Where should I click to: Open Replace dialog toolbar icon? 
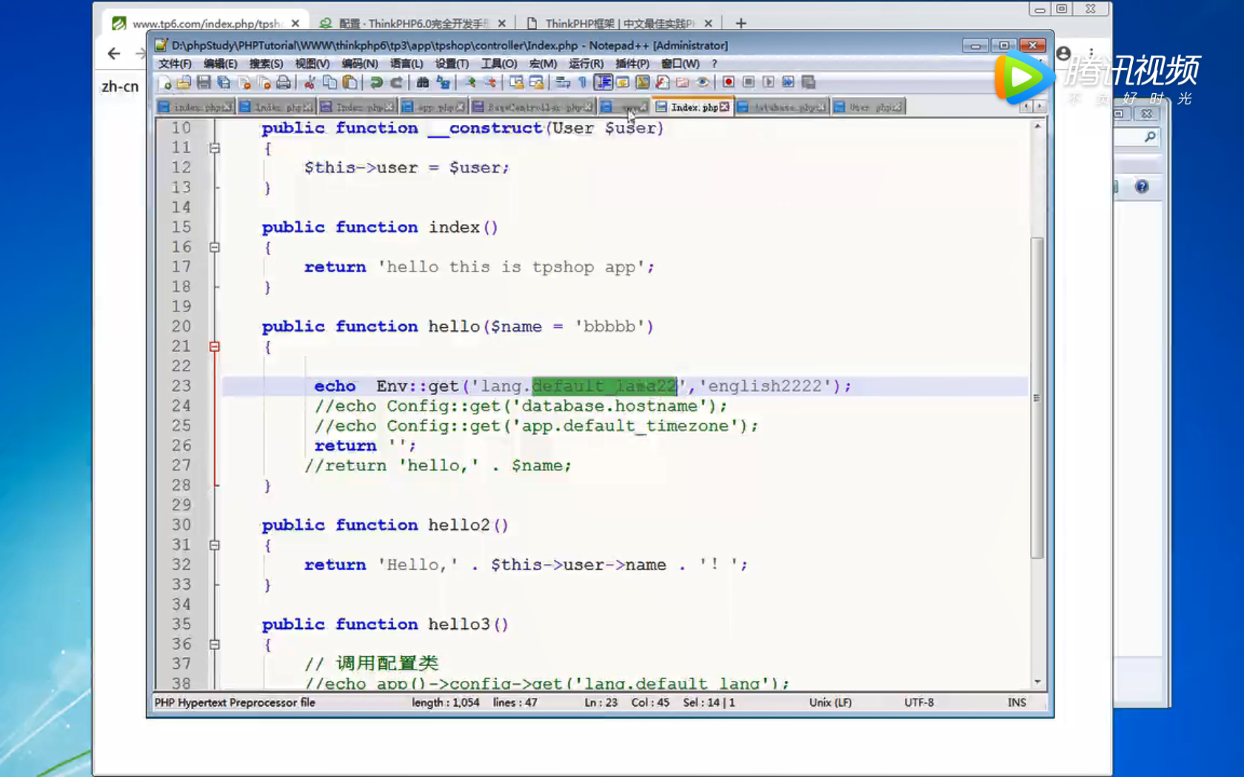click(x=443, y=82)
